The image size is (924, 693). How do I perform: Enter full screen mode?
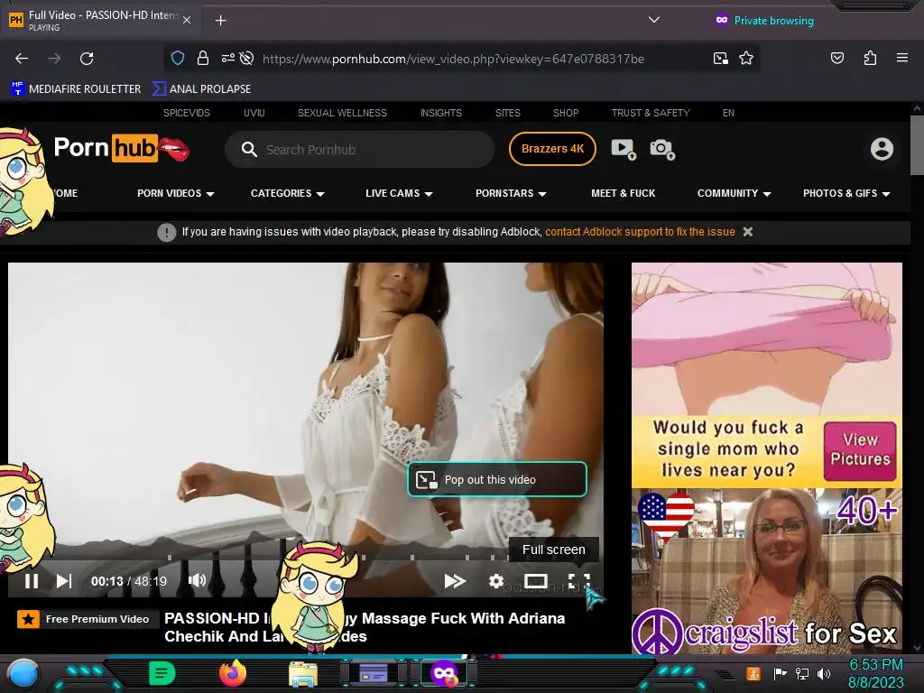pyautogui.click(x=579, y=581)
